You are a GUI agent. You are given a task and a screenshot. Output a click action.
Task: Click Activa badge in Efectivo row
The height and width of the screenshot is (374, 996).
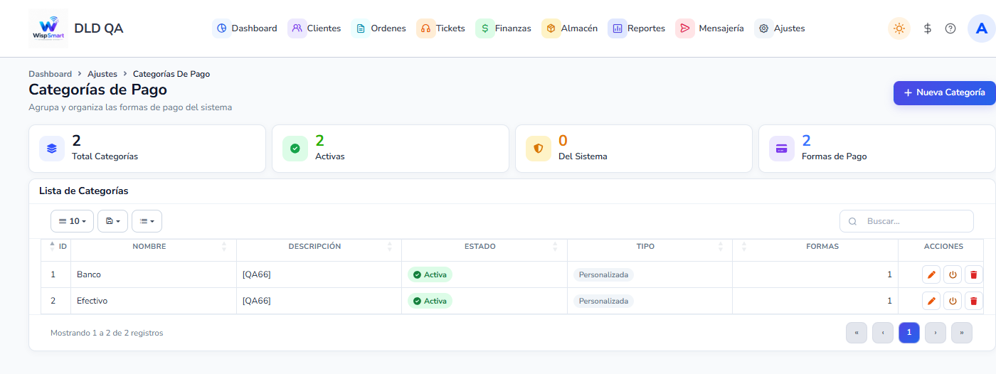click(430, 301)
